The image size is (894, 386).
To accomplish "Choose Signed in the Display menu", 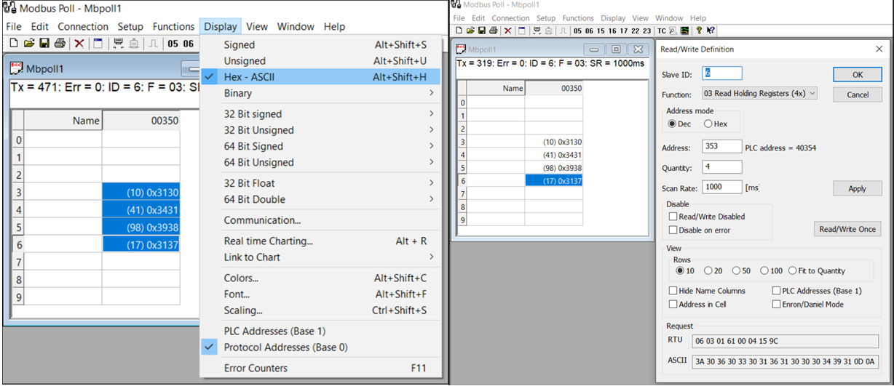I will click(320, 45).
